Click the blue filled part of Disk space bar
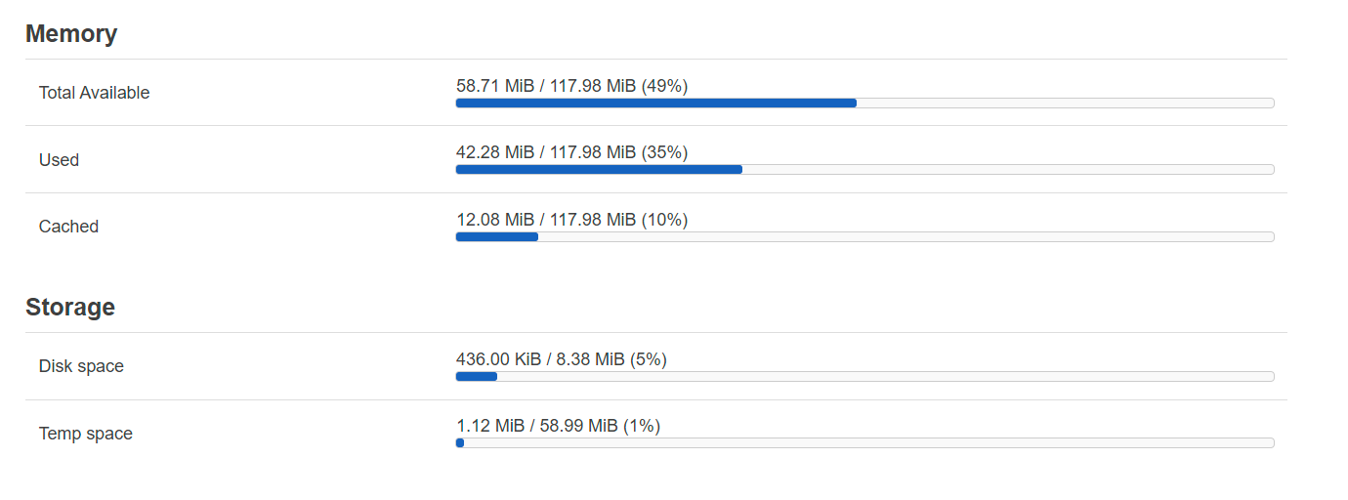The width and height of the screenshot is (1348, 500). [x=477, y=376]
